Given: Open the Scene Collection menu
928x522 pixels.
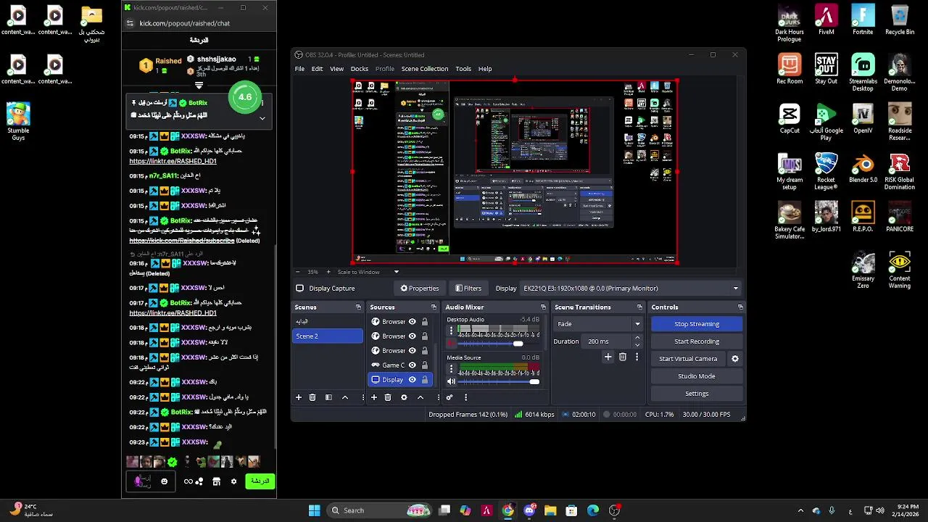Looking at the screenshot, I should [x=425, y=69].
